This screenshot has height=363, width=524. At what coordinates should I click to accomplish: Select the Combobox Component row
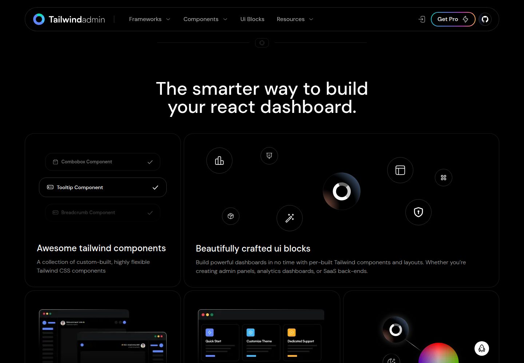(103, 162)
